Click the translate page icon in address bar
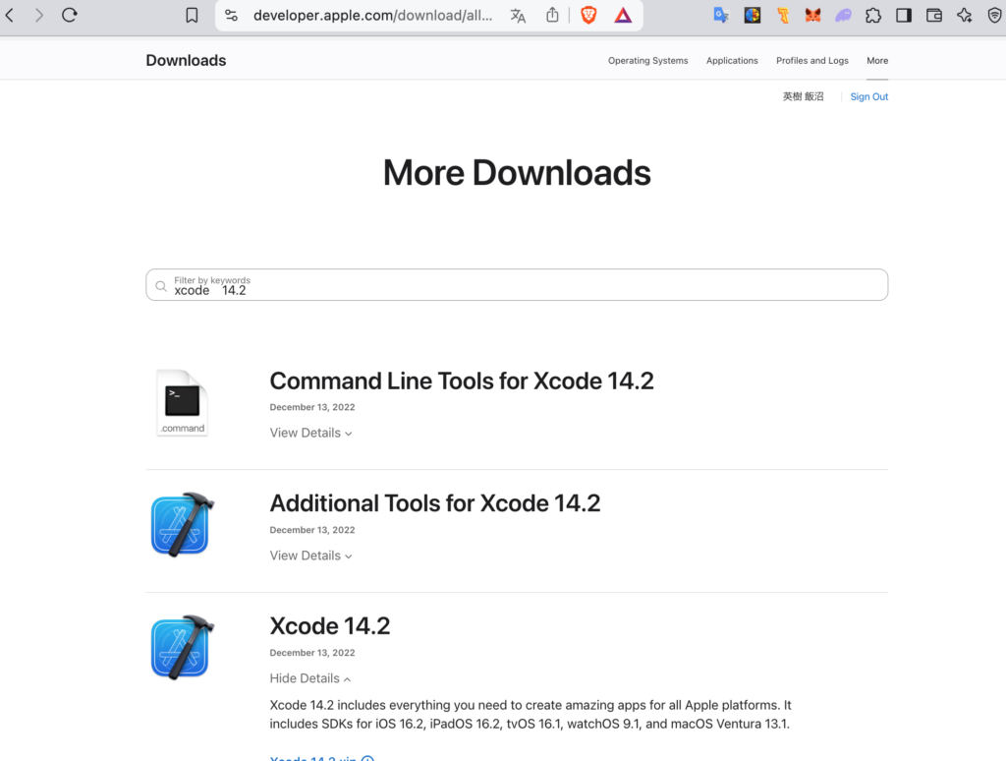 pyautogui.click(x=518, y=16)
